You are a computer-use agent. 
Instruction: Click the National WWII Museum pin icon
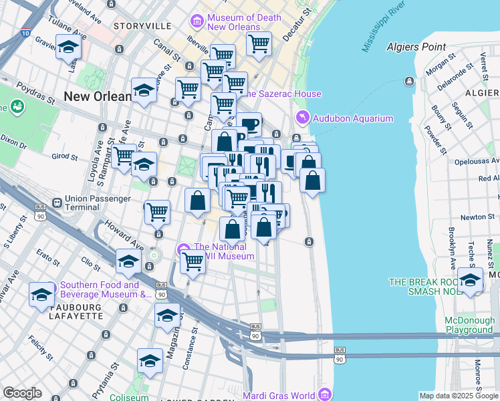click(x=183, y=249)
